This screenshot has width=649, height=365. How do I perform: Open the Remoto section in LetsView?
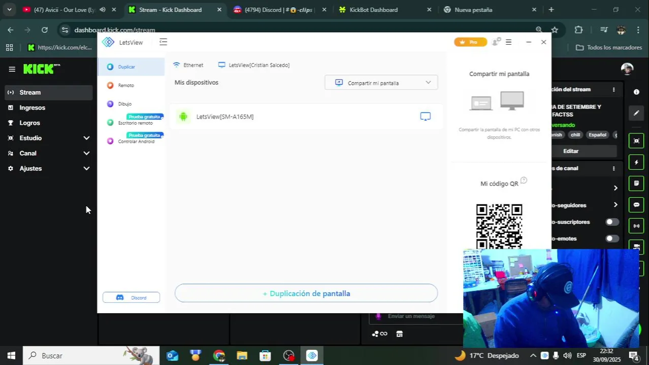pos(126,85)
